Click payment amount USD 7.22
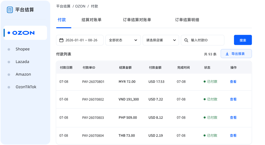The width and height of the screenshot is (265, 145). 156,99
